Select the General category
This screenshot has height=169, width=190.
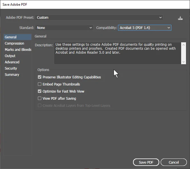tap(11, 37)
